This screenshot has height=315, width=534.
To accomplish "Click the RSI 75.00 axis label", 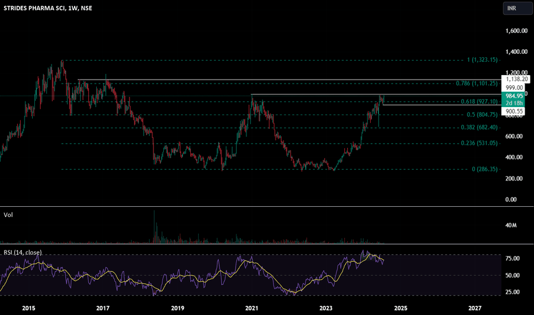I will [x=513, y=258].
